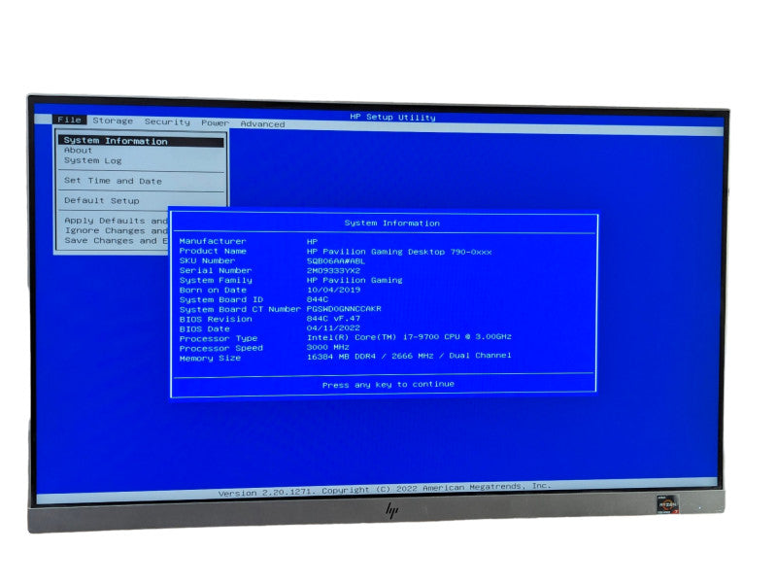
Task: Select the About menu entry
Action: pyautogui.click(x=79, y=151)
